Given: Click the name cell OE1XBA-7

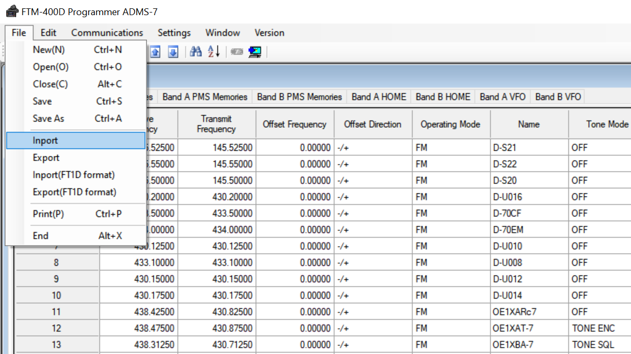Looking at the screenshot, I should tap(529, 345).
